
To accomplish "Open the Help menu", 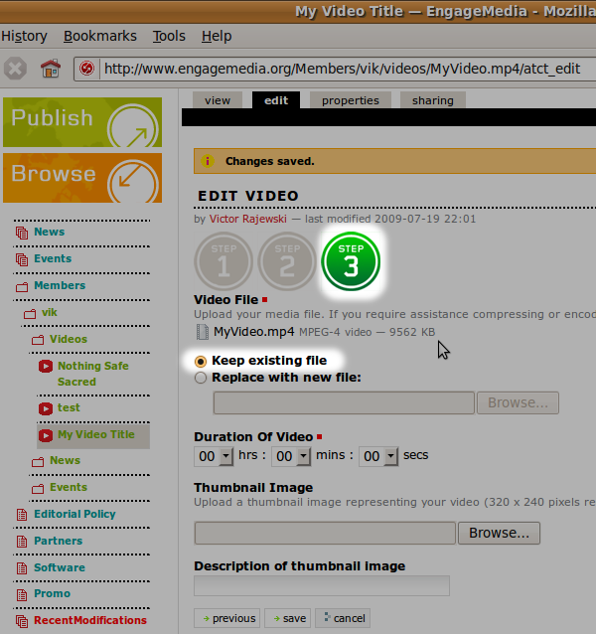I will [217, 36].
